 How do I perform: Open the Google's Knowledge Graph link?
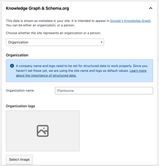[130, 21]
